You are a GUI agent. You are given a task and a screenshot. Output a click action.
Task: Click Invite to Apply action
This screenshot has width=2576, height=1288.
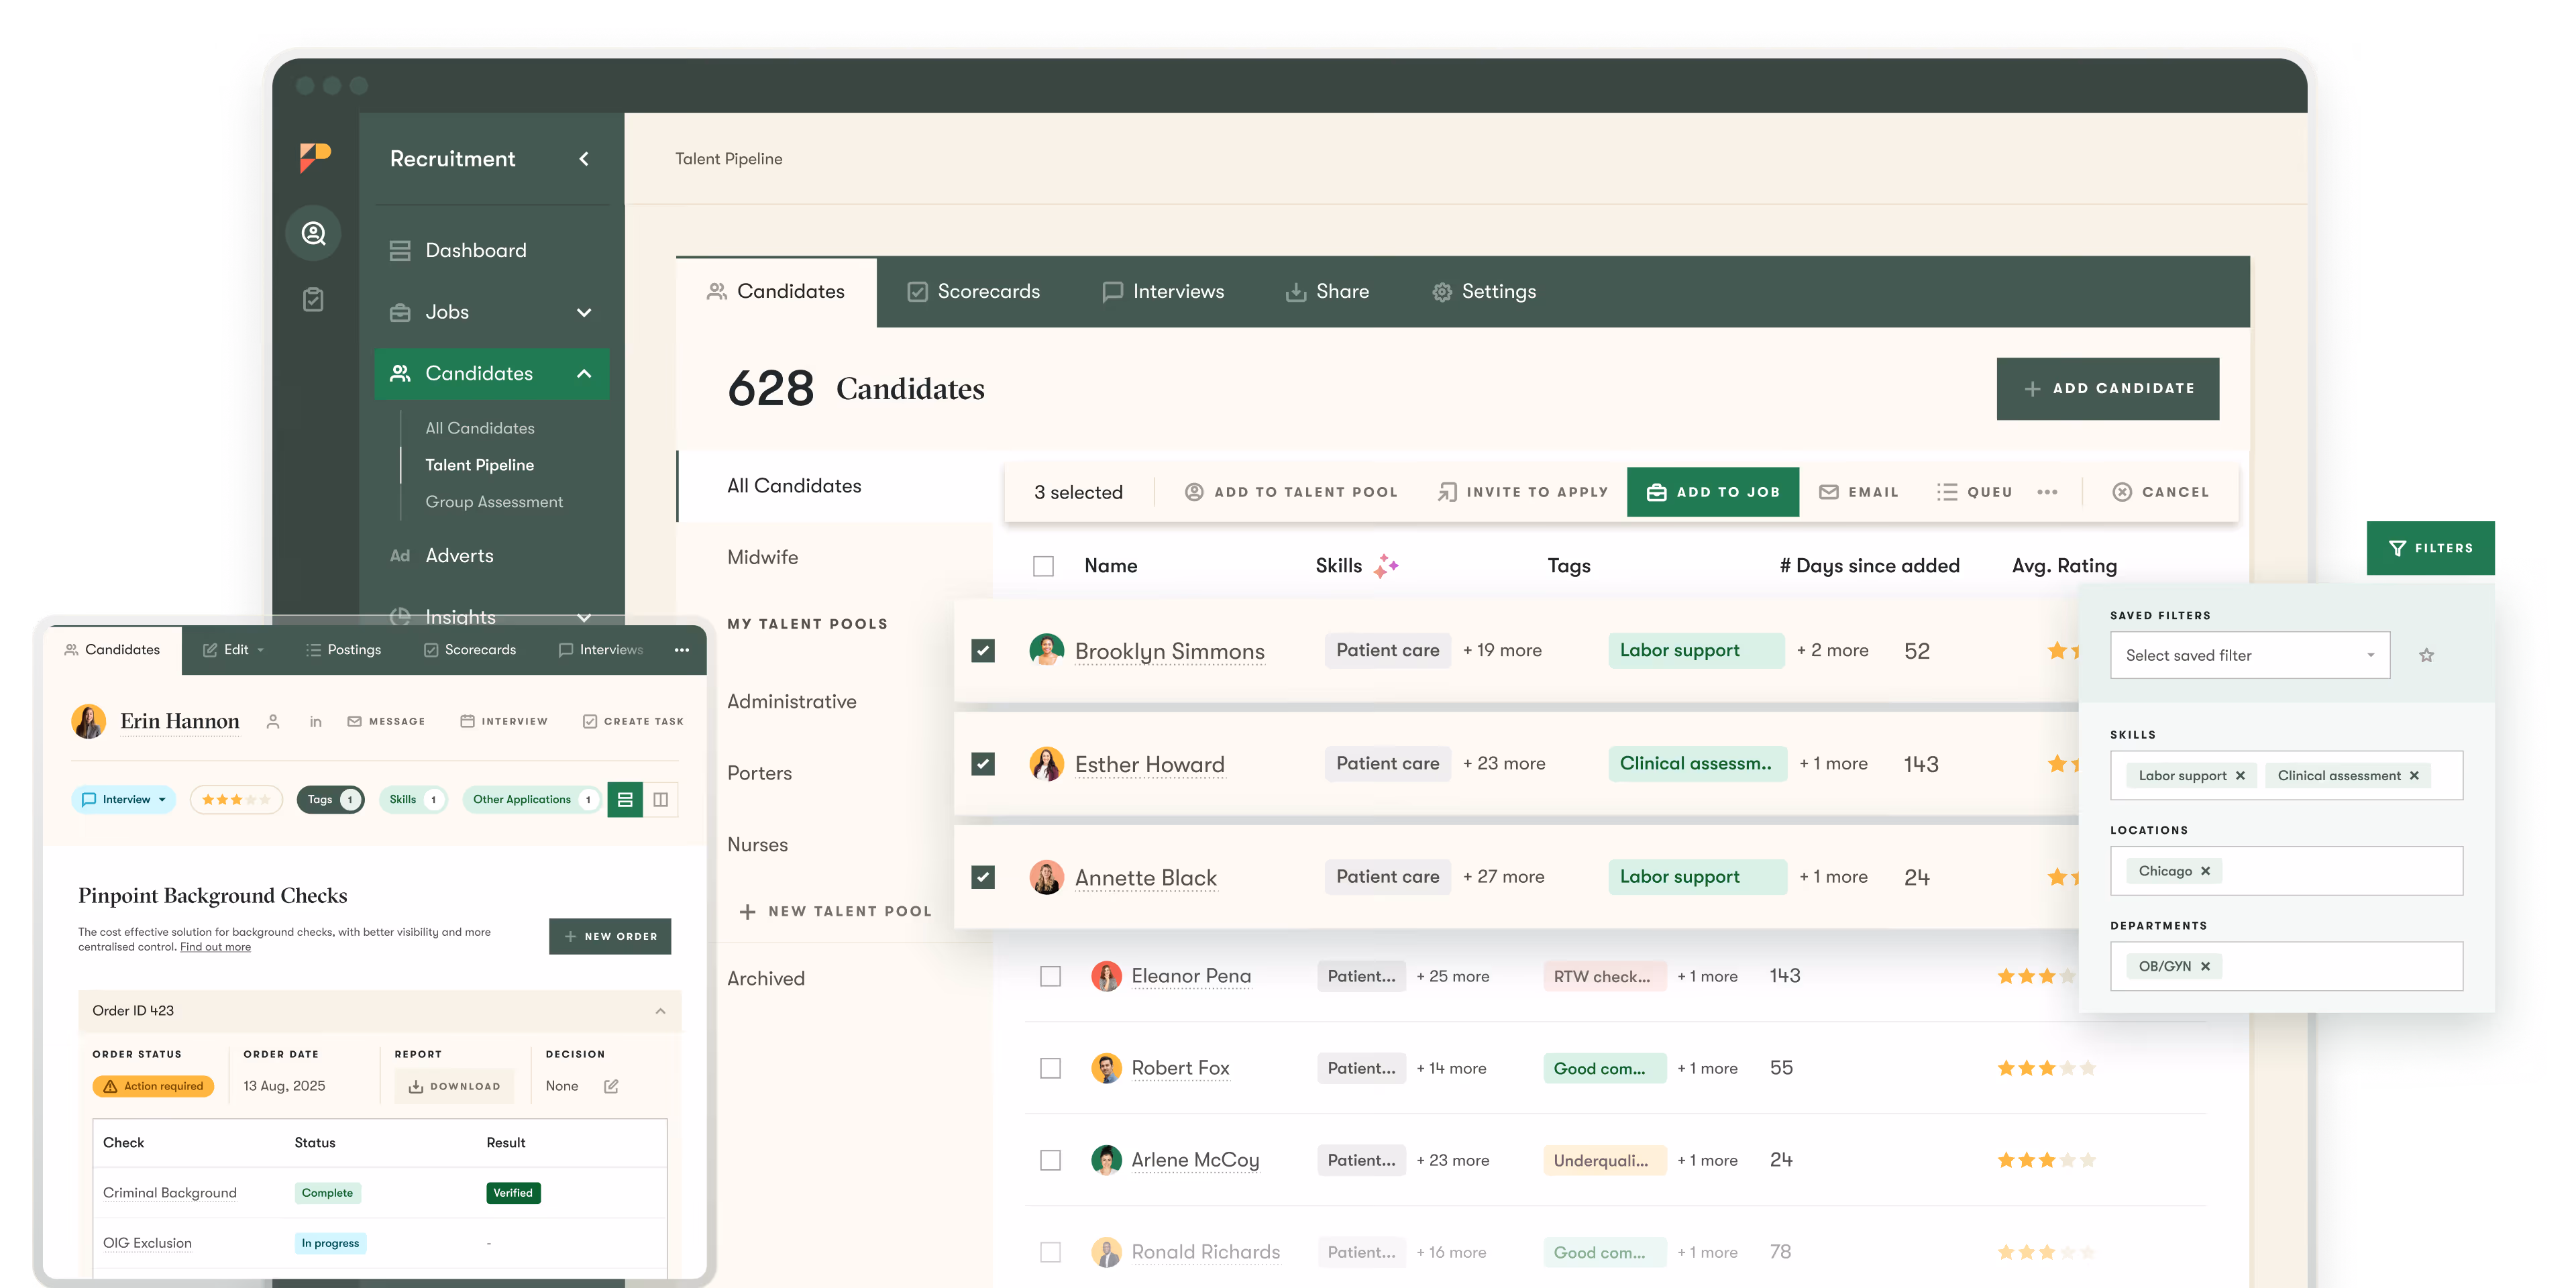[x=1522, y=492]
